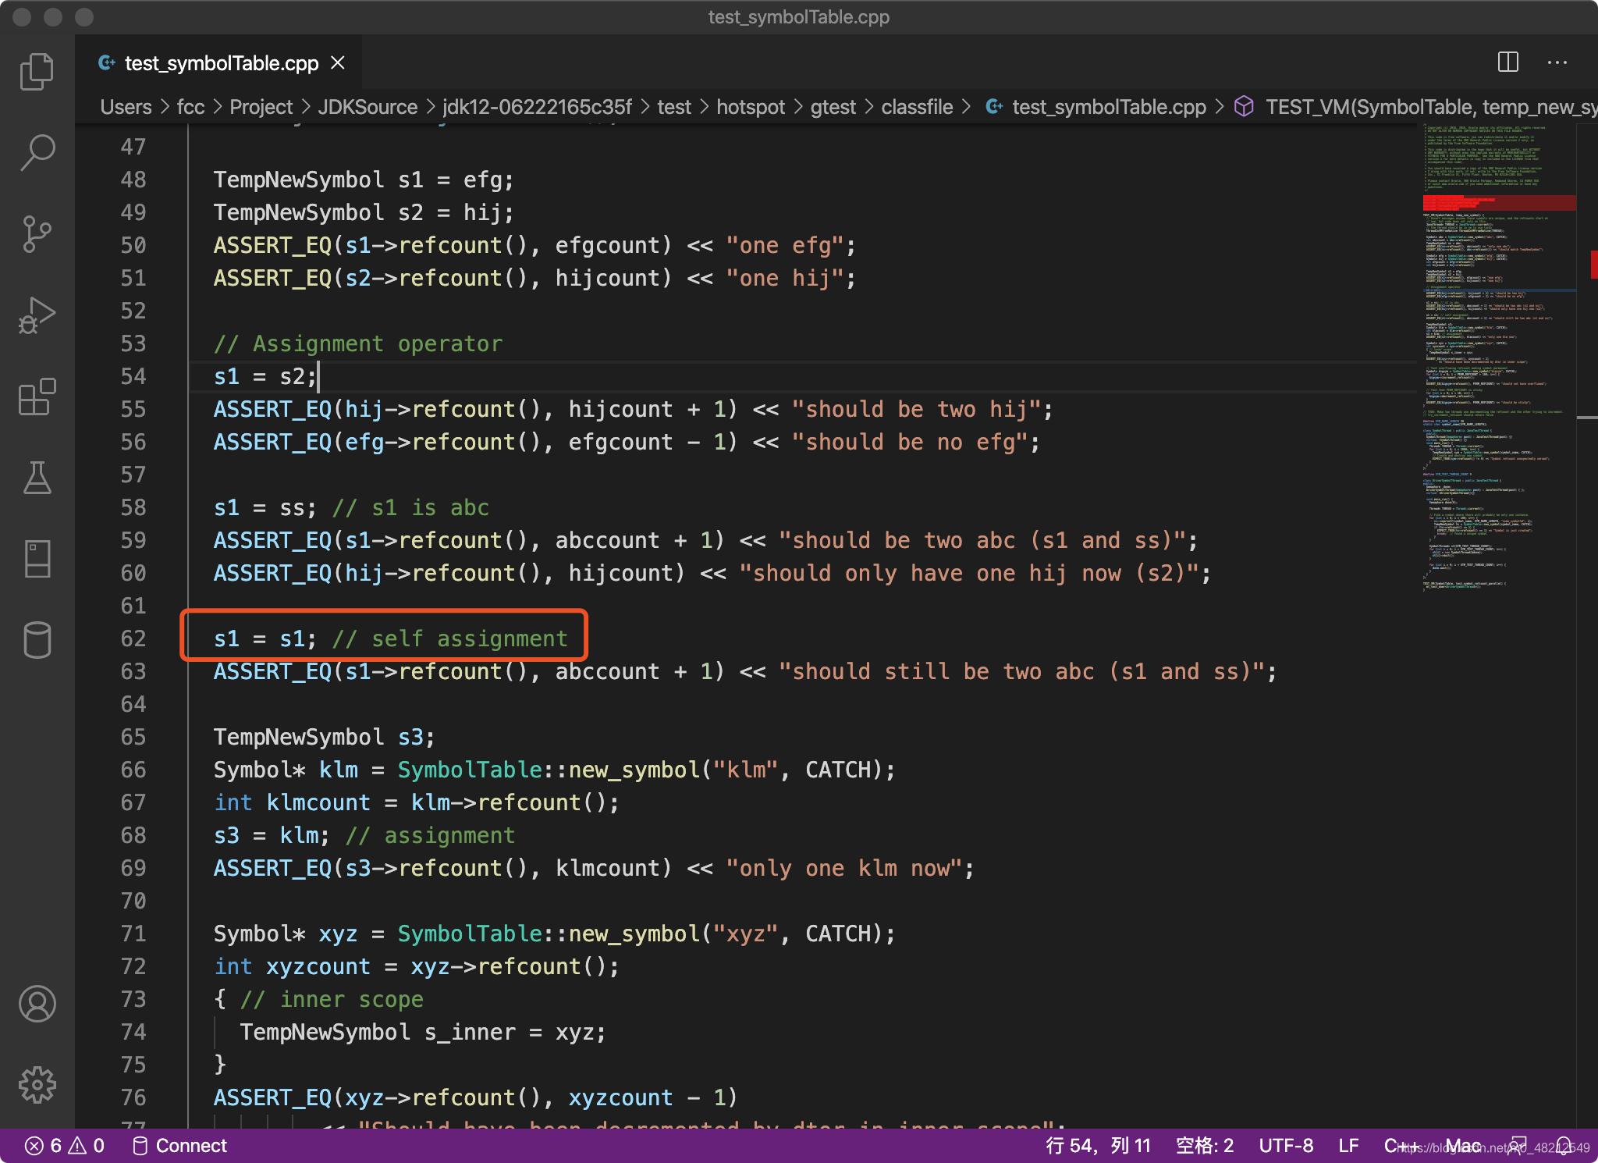The height and width of the screenshot is (1163, 1598).
Task: Open the More Actions ellipsis menu
Action: click(1557, 62)
